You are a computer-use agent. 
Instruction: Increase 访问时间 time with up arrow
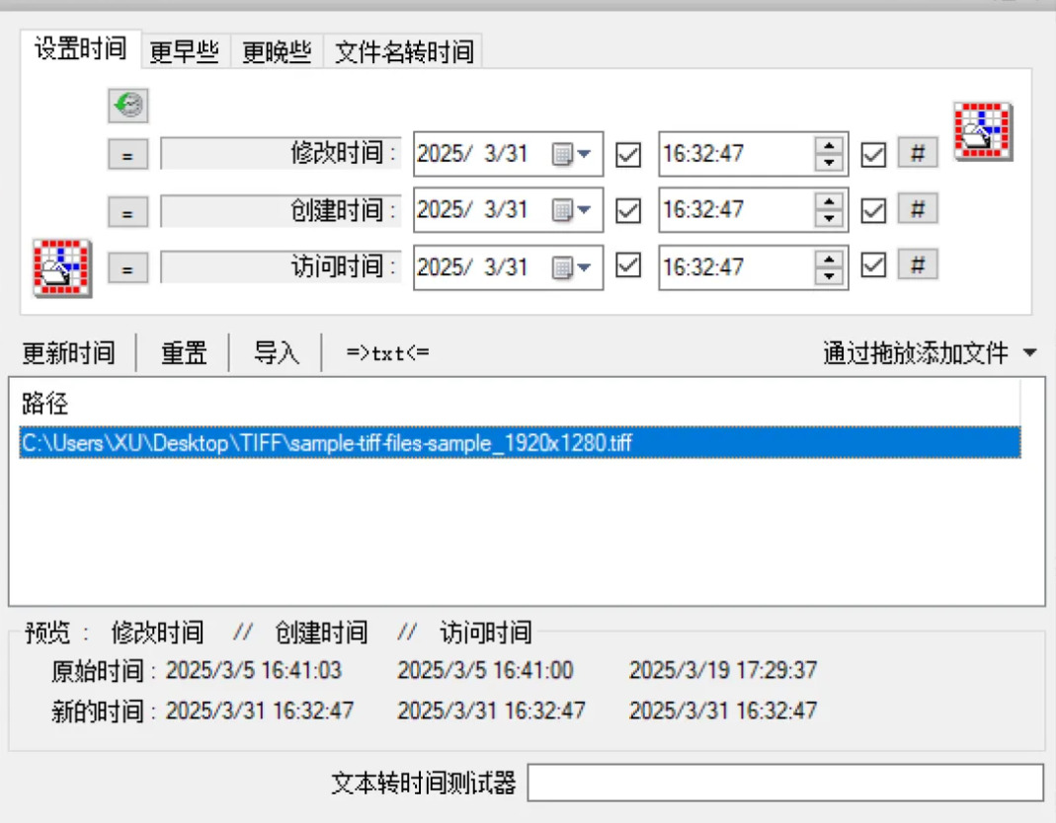[x=829, y=259]
